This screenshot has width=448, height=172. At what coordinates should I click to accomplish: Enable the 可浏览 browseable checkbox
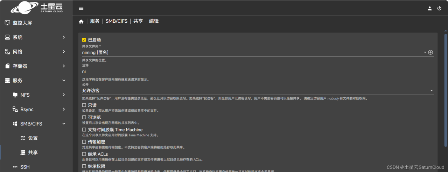84,117
